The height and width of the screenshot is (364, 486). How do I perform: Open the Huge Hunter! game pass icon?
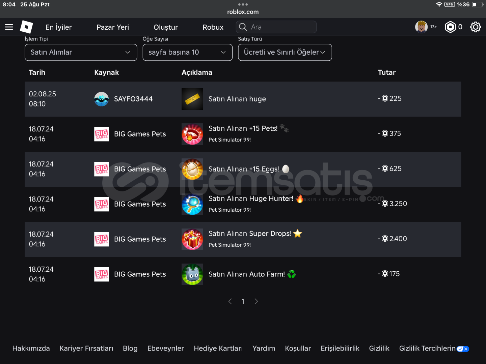pos(192,204)
